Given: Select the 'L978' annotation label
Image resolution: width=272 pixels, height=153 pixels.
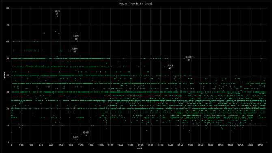Looking at the screenshot, I should tap(76, 36).
